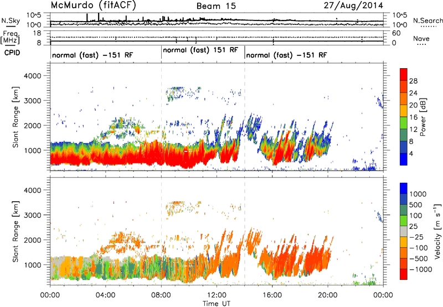Select the "25" label on the Velocity color bar
This screenshot has height=307, width=443.
pyautogui.click(x=414, y=227)
